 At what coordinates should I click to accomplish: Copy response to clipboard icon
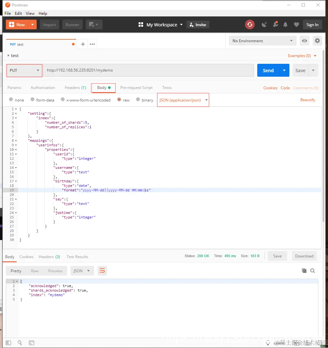pyautogui.click(x=304, y=271)
